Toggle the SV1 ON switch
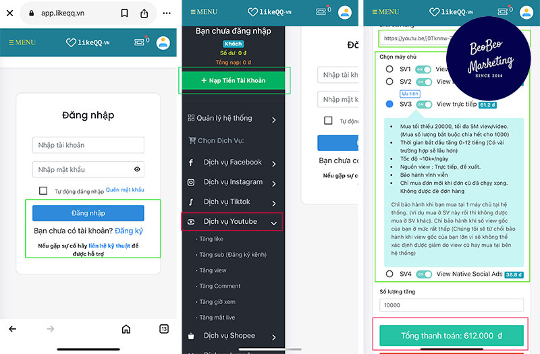Screen dimensions: 540x354 [x=423, y=69]
